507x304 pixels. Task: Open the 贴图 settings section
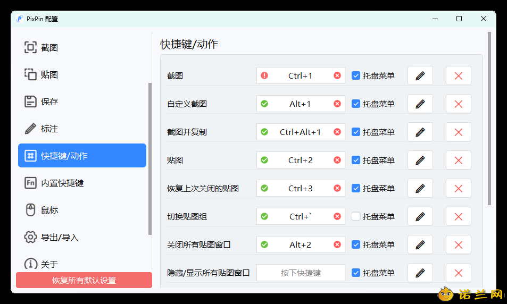[x=82, y=74]
